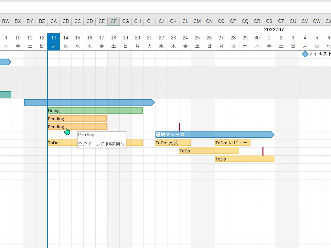Select the Pending bar directly below Doing

(77, 119)
